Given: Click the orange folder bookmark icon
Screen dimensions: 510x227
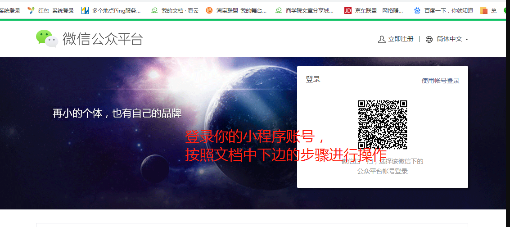Looking at the screenshot, I should point(484,10).
